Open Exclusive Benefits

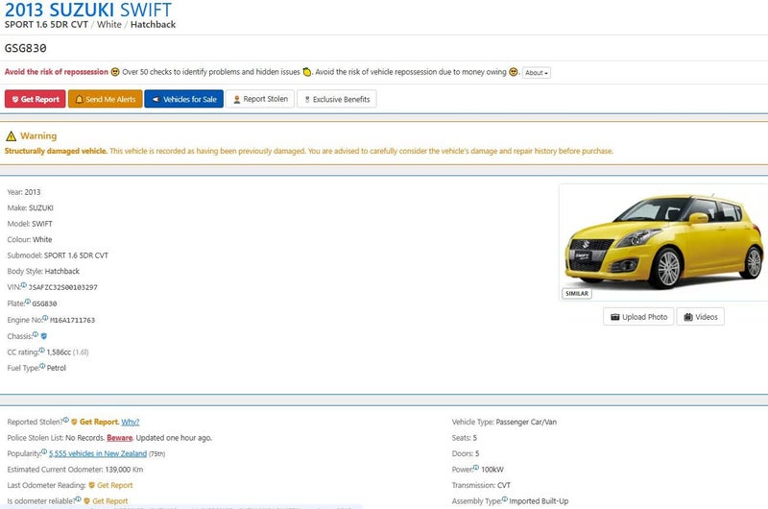336,99
